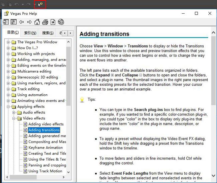Click the contents tree horizontal scrollbar thumb

click(23, 177)
